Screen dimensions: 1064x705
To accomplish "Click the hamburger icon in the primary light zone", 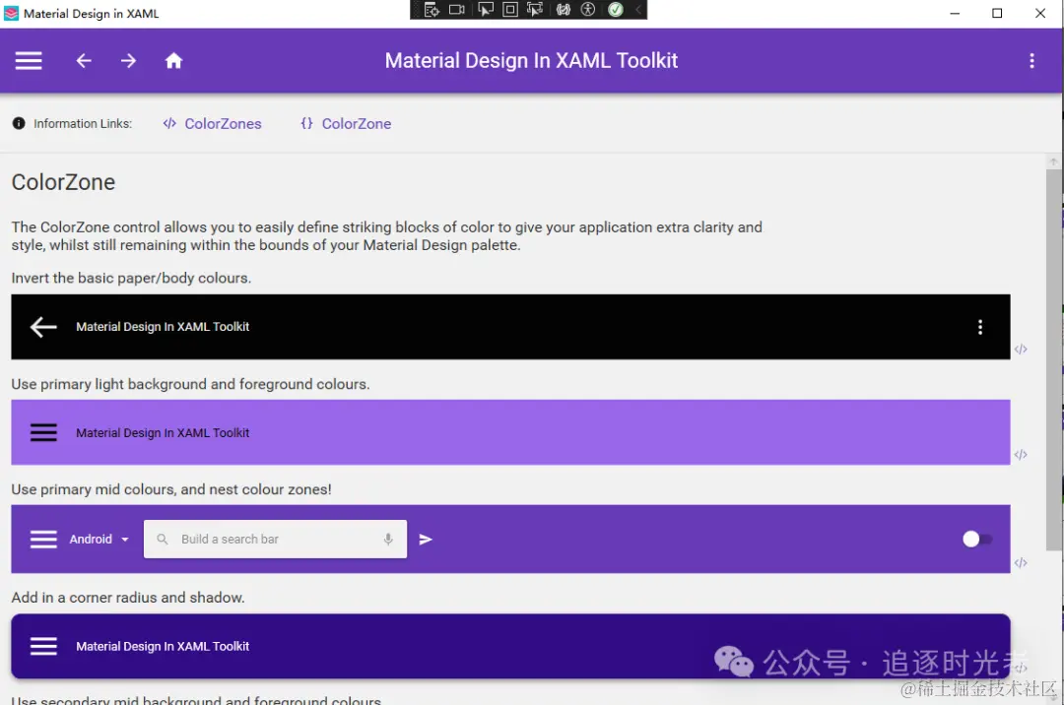I will click(43, 432).
